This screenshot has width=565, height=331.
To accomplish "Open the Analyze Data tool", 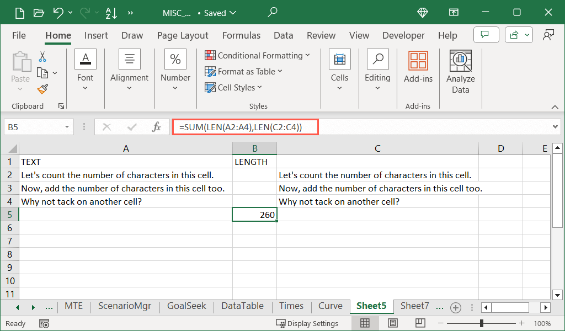I will pyautogui.click(x=460, y=72).
